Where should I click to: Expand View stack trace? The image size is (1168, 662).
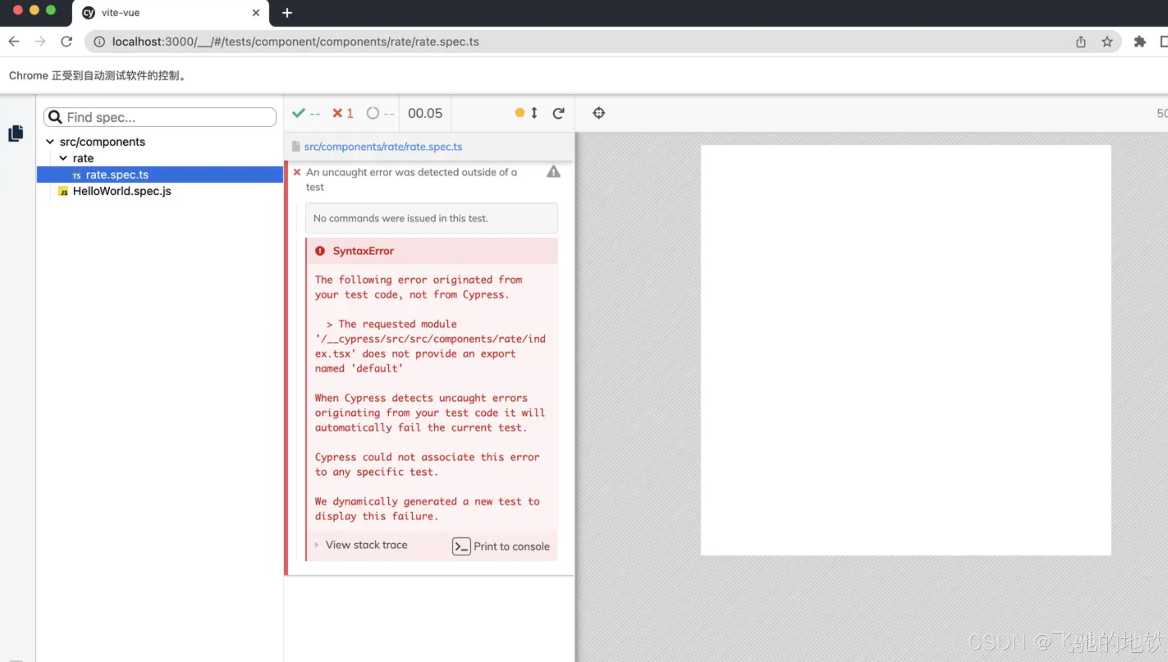(x=366, y=545)
